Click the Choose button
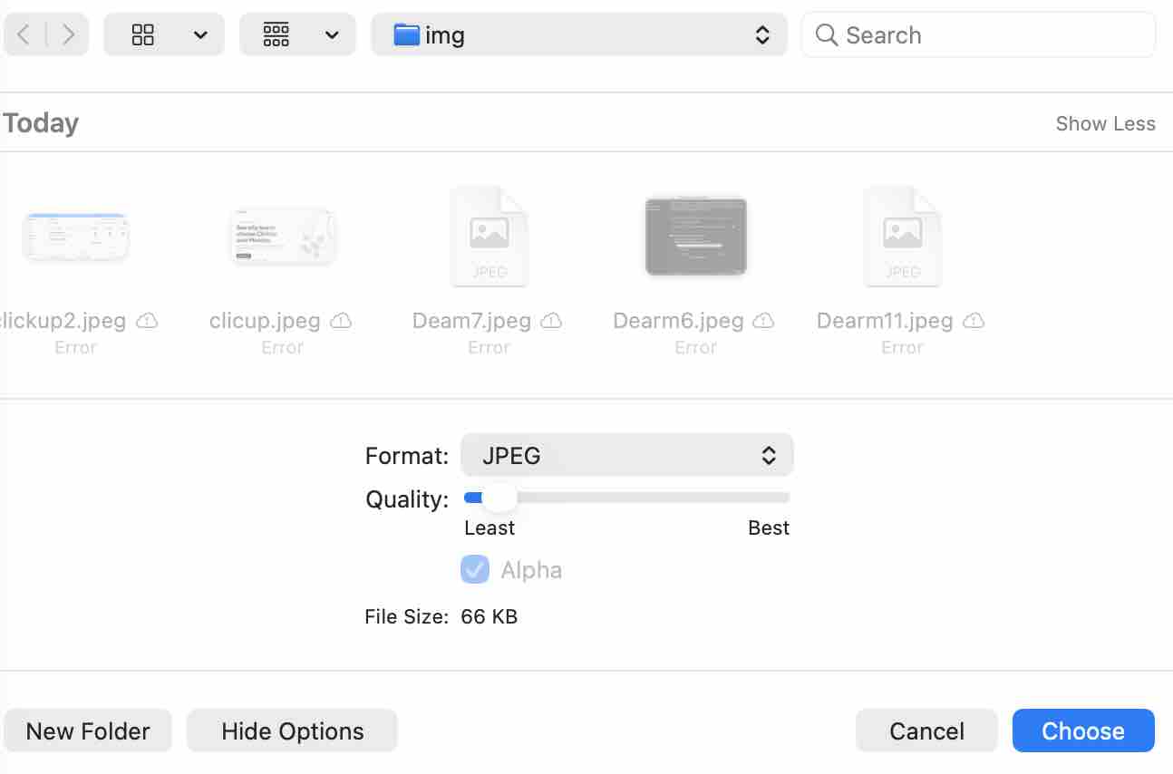 pyautogui.click(x=1083, y=731)
